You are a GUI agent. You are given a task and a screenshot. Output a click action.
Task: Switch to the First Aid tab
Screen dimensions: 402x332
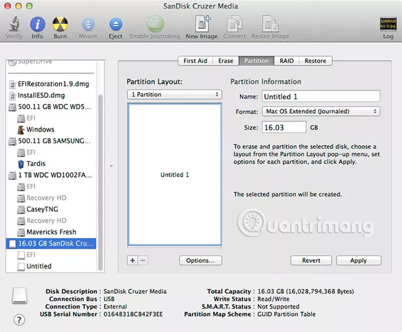coord(195,61)
